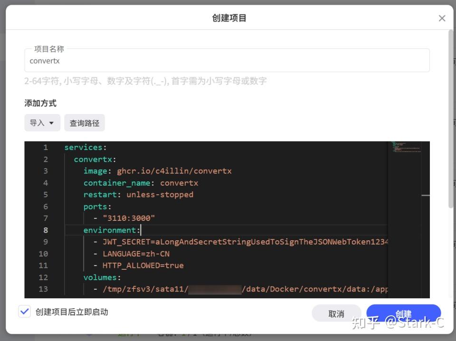The height and width of the screenshot is (341, 456).
Task: Click line number 8 in the gutter
Action: pyautogui.click(x=46, y=230)
